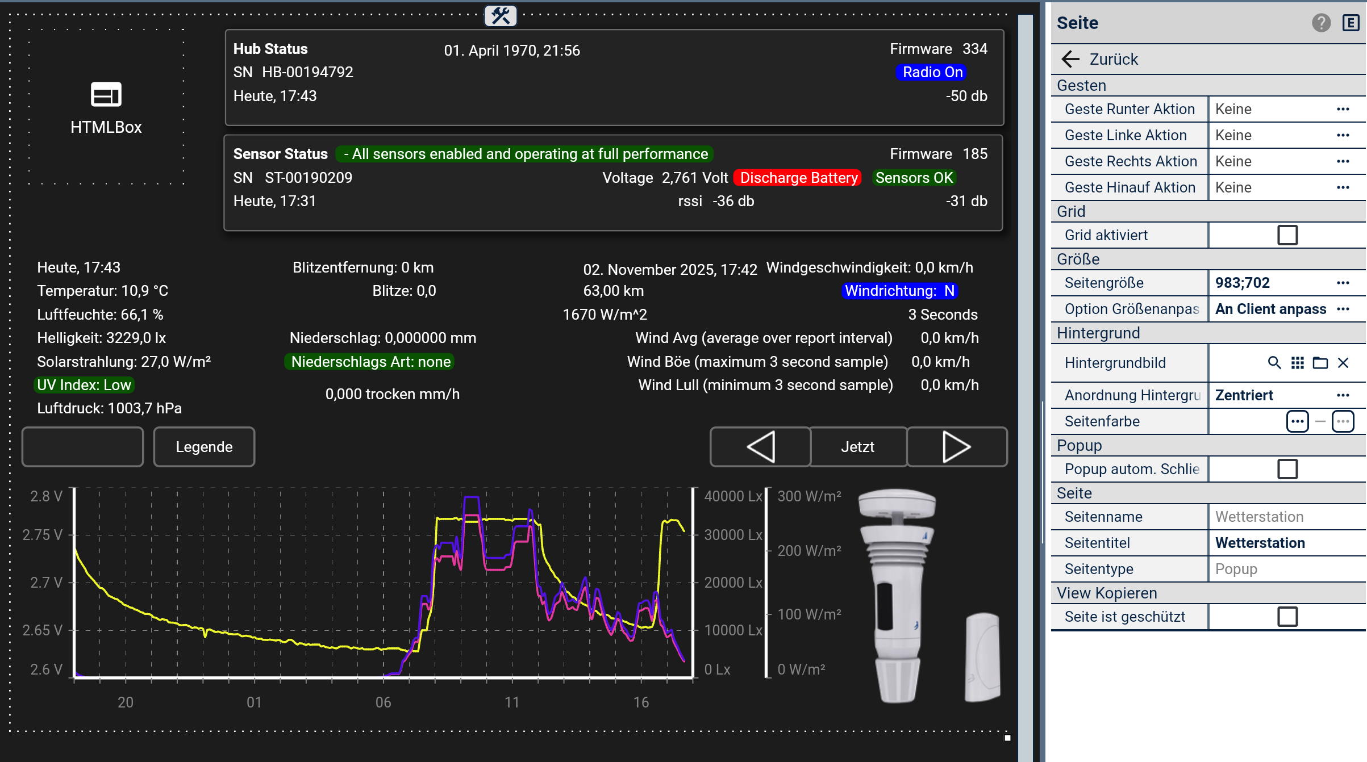Screen dimensions: 1367x762
Task: Click the HTMLBox widget icon
Action: pyautogui.click(x=106, y=94)
